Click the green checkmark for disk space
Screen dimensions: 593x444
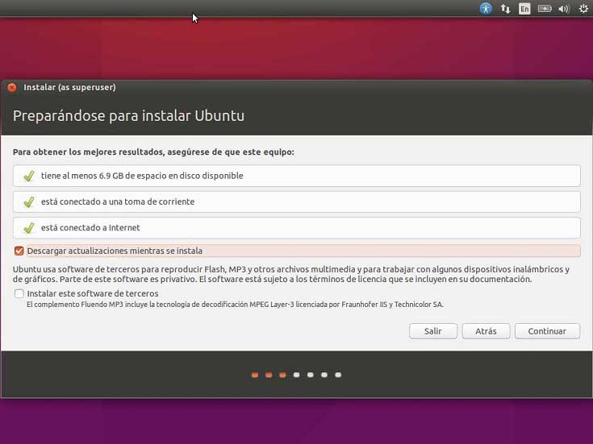pos(29,176)
